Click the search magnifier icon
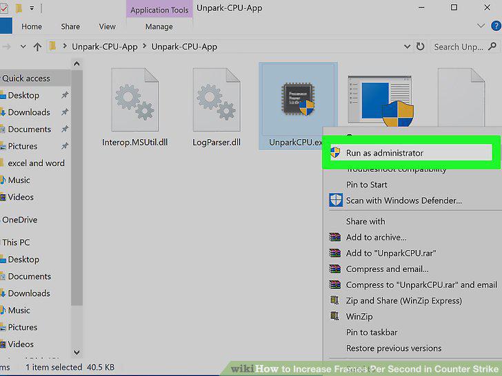Image resolution: width=502 pixels, height=376 pixels. coord(493,47)
